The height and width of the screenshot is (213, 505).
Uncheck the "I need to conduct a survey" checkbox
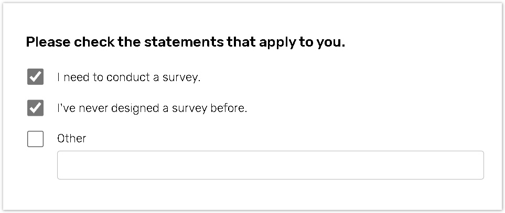(35, 77)
